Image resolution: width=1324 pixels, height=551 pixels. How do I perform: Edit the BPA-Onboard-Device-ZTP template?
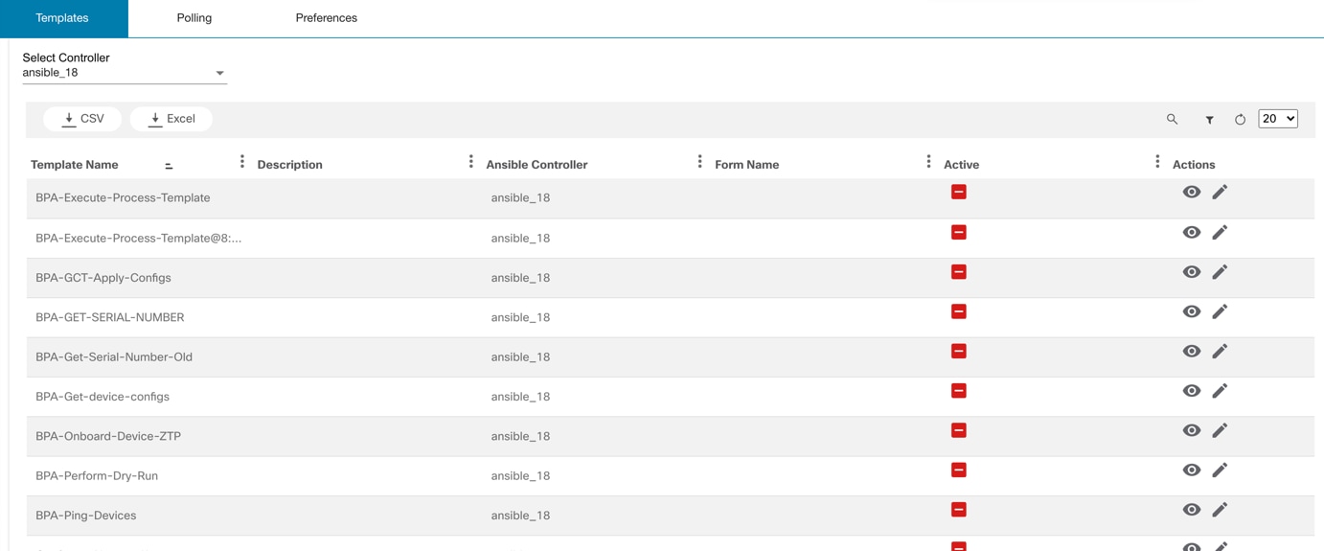tap(1220, 430)
